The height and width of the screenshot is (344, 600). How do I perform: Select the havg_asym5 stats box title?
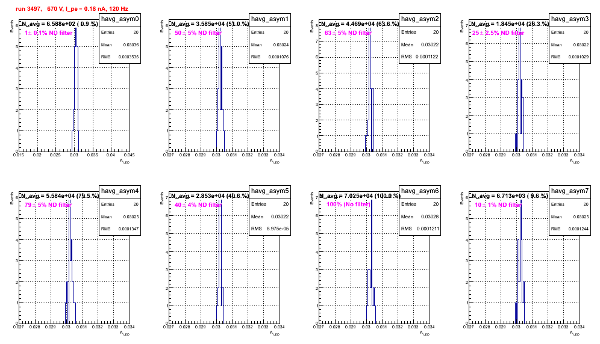click(270, 191)
